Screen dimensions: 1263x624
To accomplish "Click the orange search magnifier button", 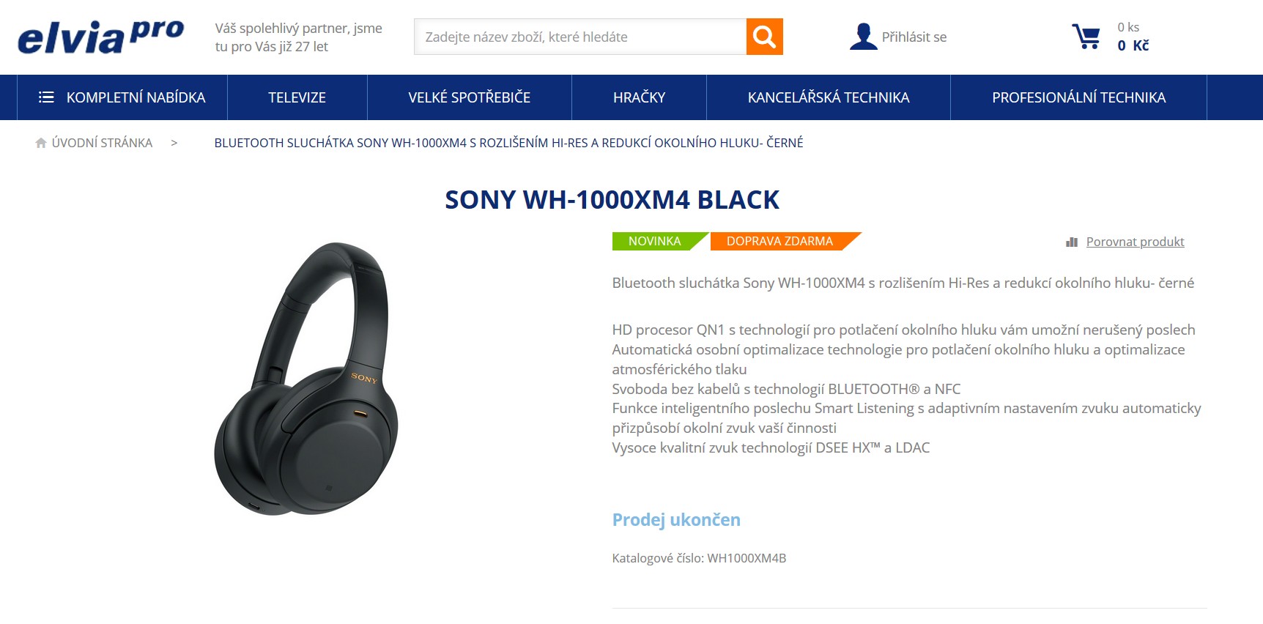I will tap(764, 37).
